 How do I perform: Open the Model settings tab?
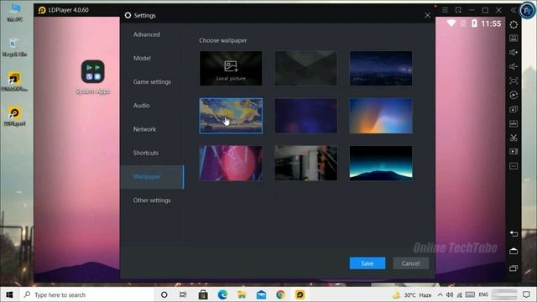point(142,58)
